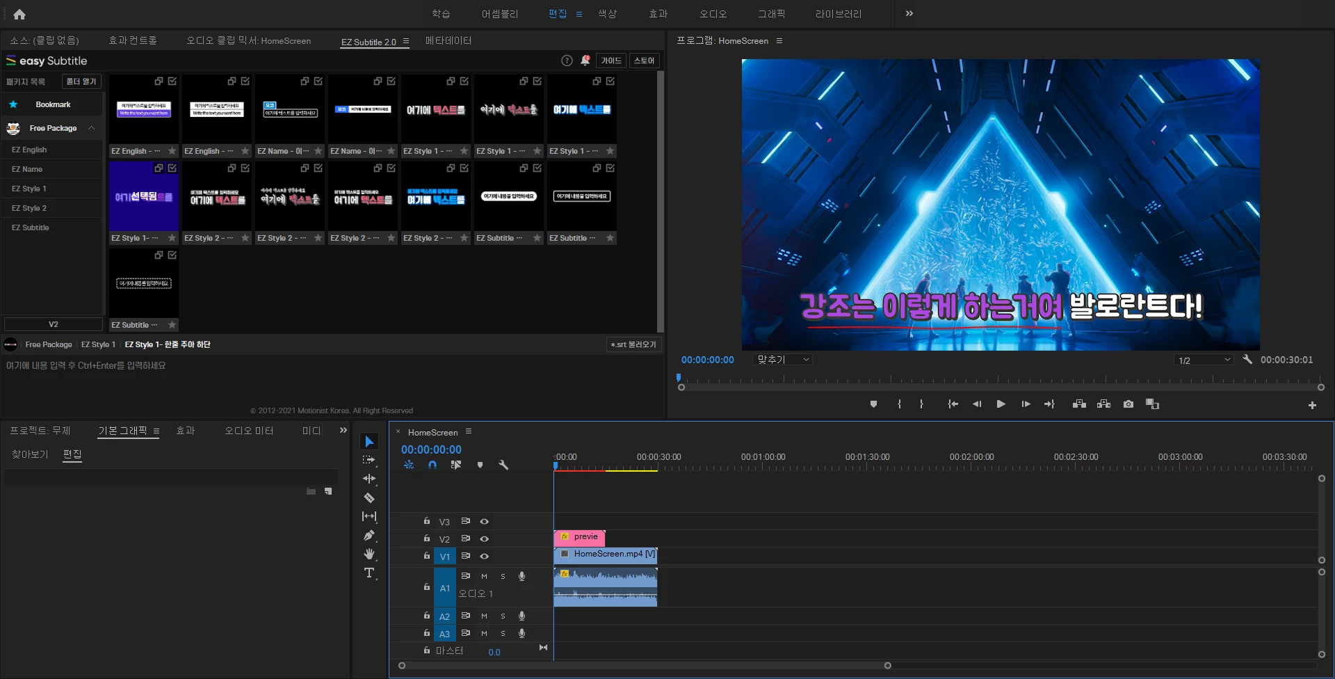Open HomeScreen sequence panel menu
This screenshot has width=1335, height=679.
[469, 431]
